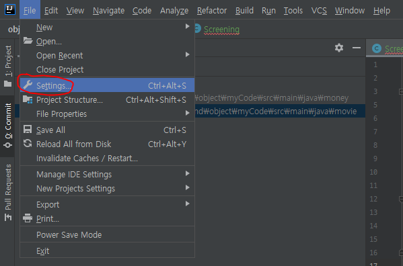Click the gear options icon in tool window
This screenshot has height=266, width=403.
pos(339,48)
